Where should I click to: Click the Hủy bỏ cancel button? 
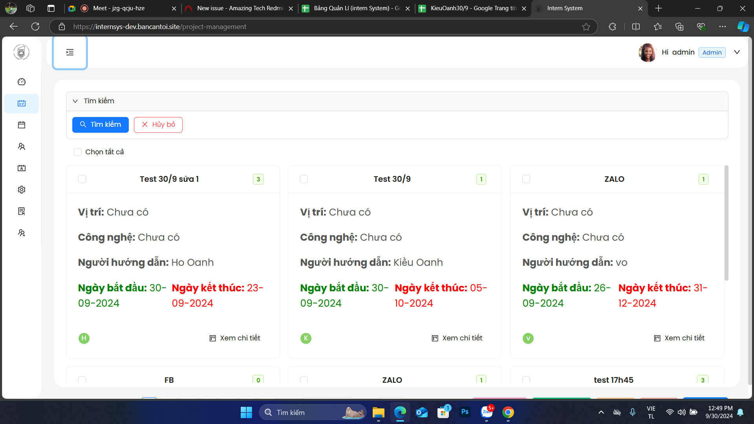[158, 124]
